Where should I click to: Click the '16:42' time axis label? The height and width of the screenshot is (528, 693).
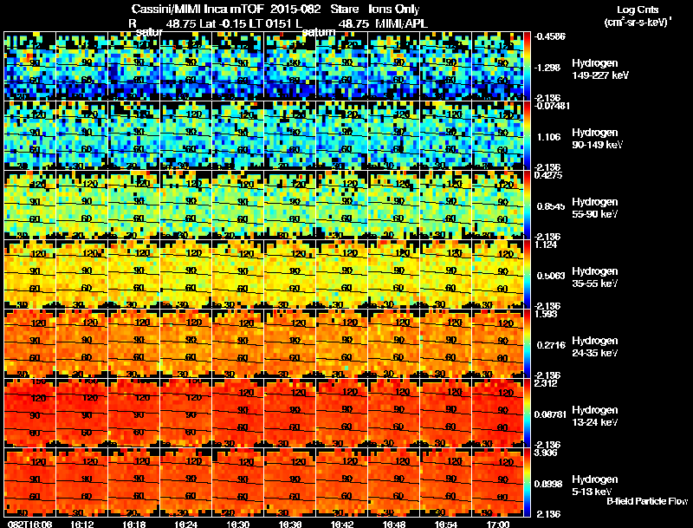341,524
